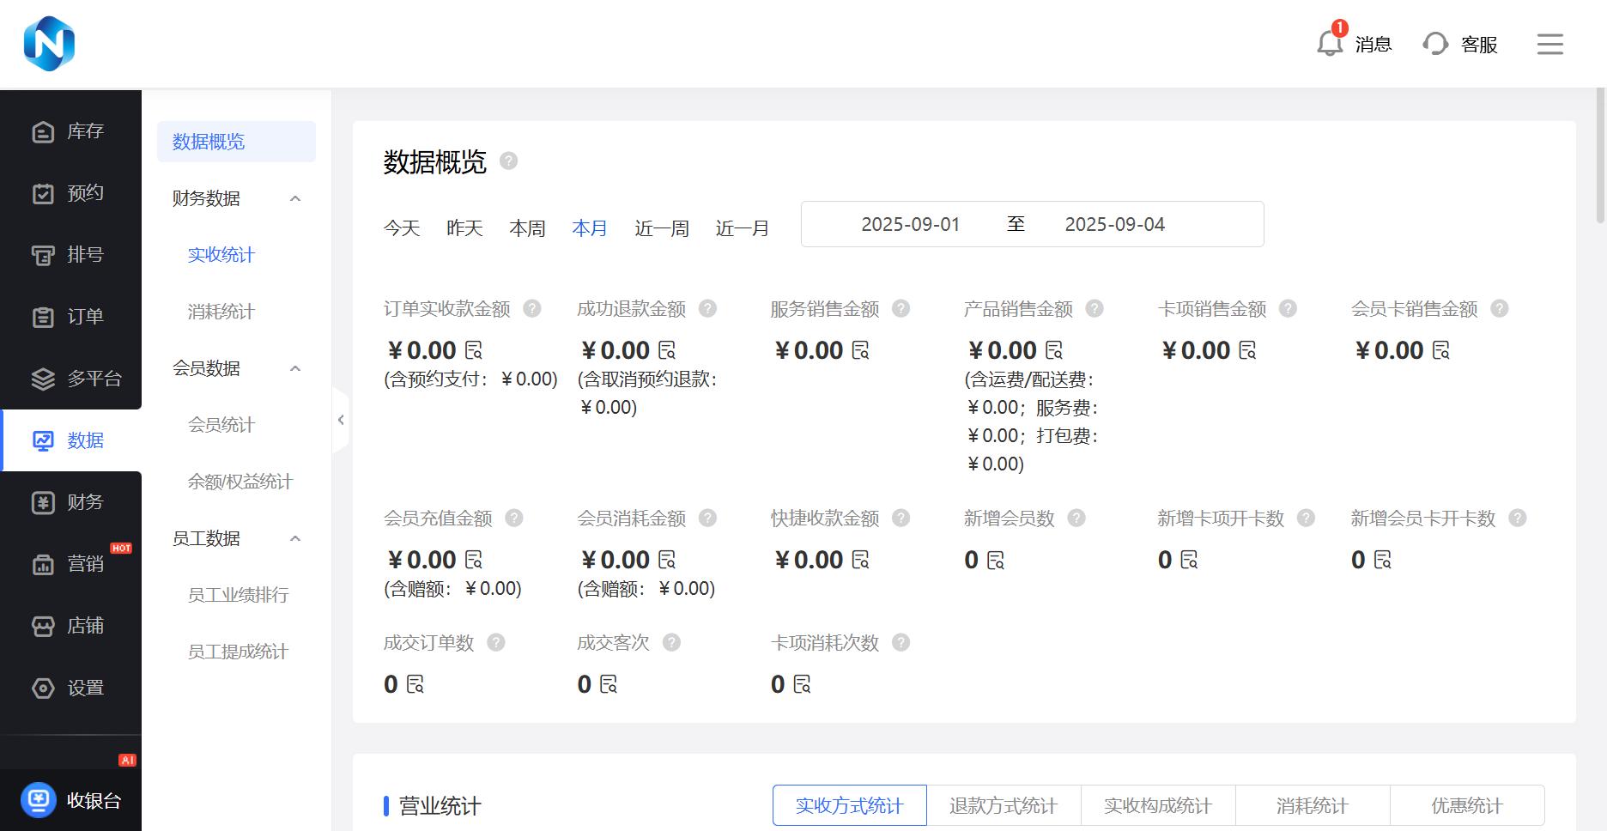Open detail icon beside 成交订单数 count
Viewport: 1607px width, 831px height.
415,684
